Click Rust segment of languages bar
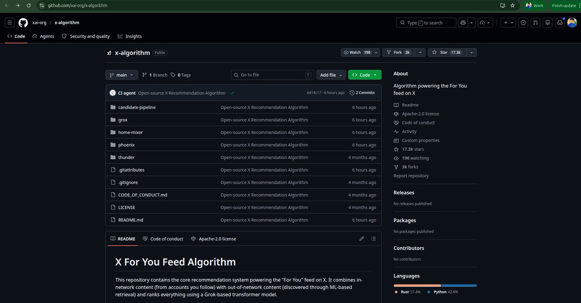The image size is (581, 303). [417, 286]
